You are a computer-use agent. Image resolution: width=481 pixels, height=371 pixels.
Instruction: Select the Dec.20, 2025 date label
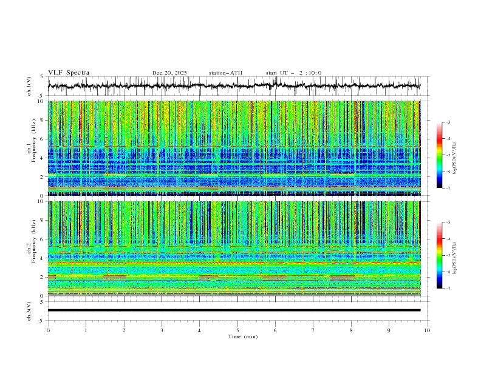click(x=169, y=73)
